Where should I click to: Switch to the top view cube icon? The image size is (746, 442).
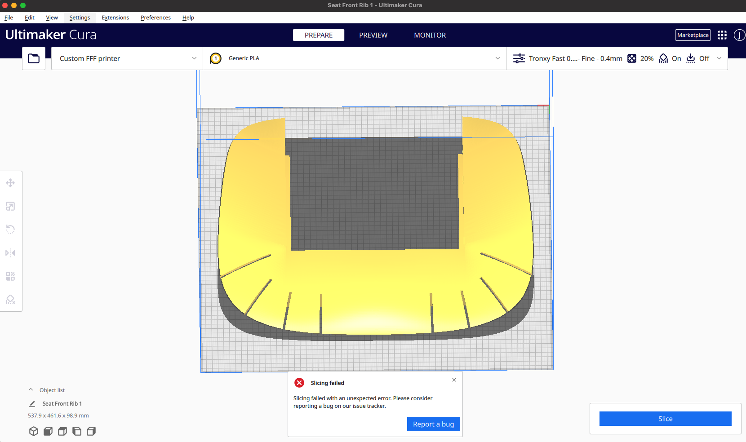coord(62,431)
